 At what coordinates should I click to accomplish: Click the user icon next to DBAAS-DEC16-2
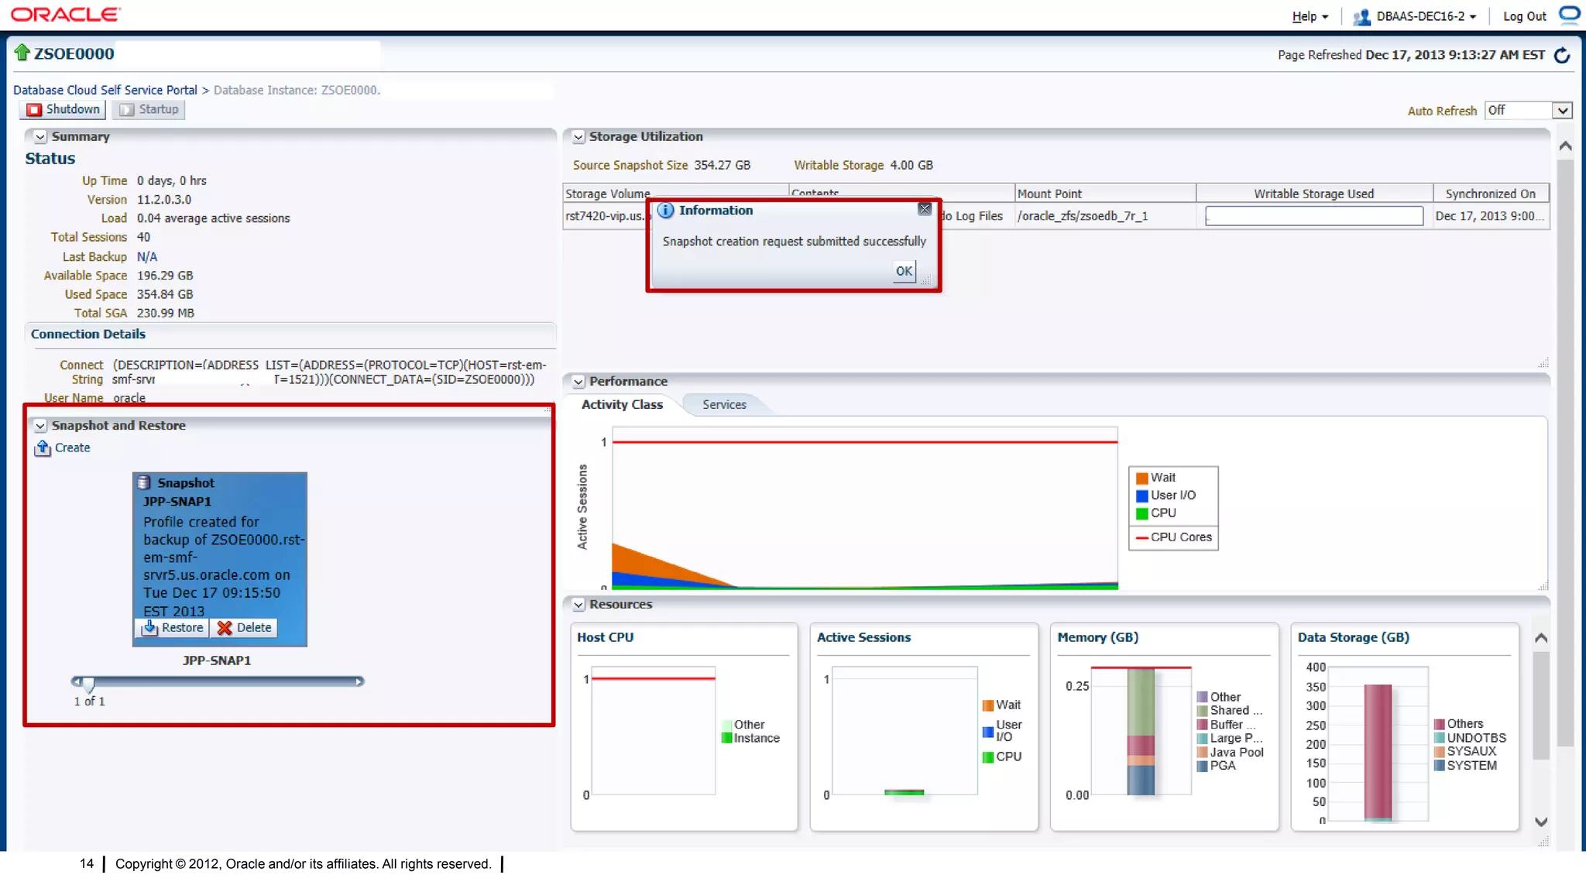pos(1361,16)
